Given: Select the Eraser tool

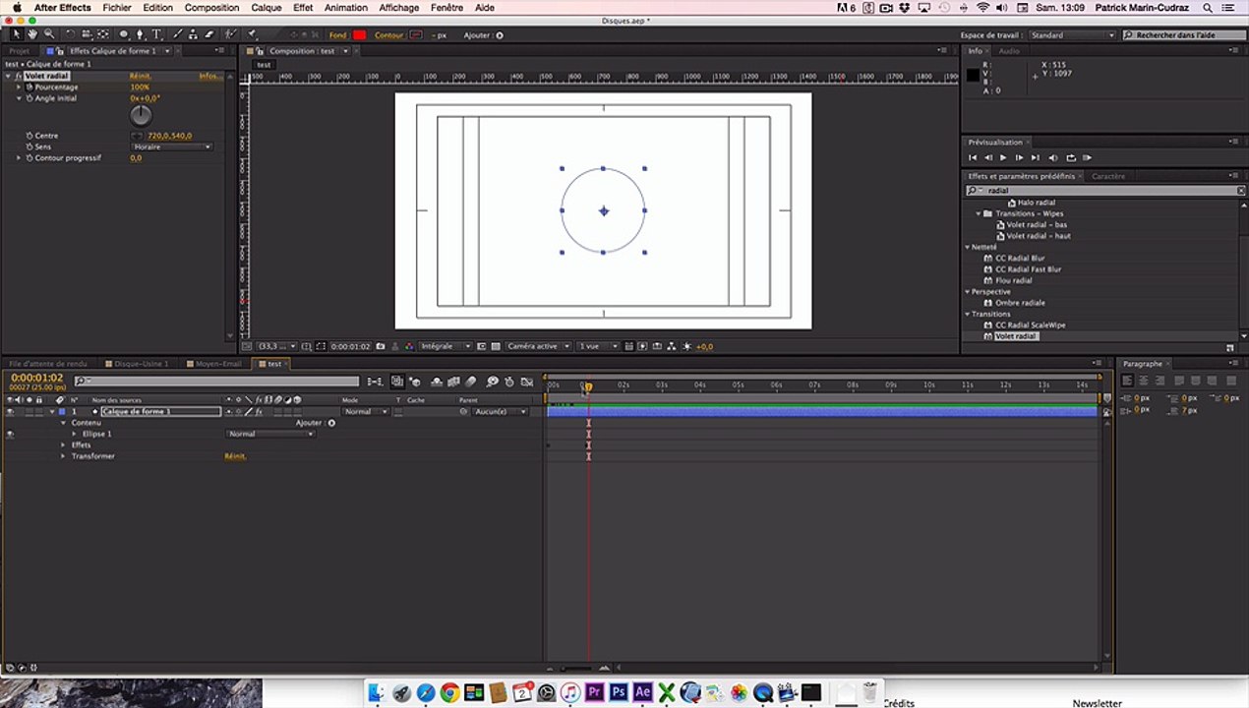Looking at the screenshot, I should (208, 34).
